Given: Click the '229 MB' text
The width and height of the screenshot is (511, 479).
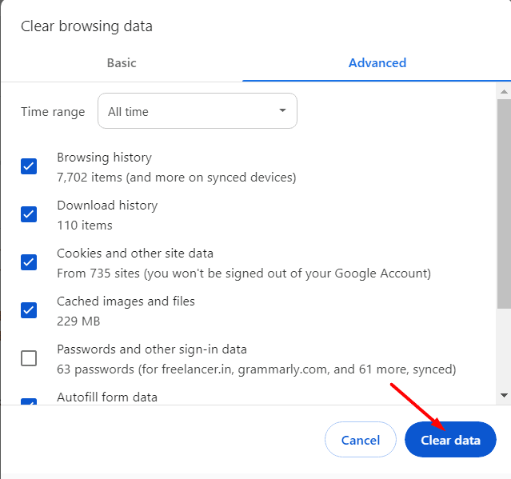Looking at the screenshot, I should coord(78,321).
